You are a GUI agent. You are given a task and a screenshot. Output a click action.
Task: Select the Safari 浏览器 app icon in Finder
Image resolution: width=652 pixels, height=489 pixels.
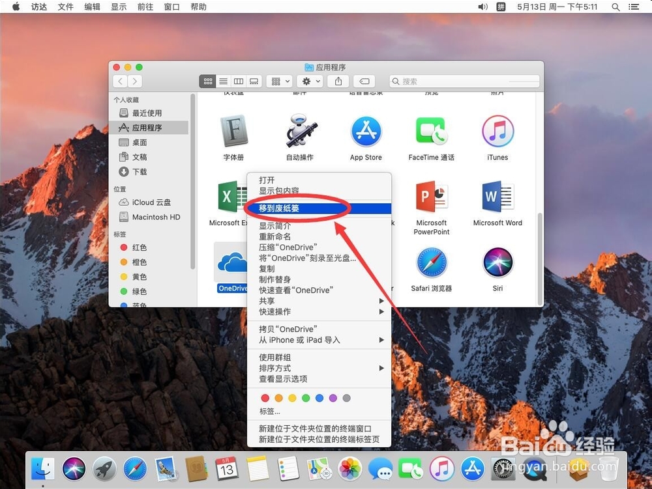[x=432, y=262]
